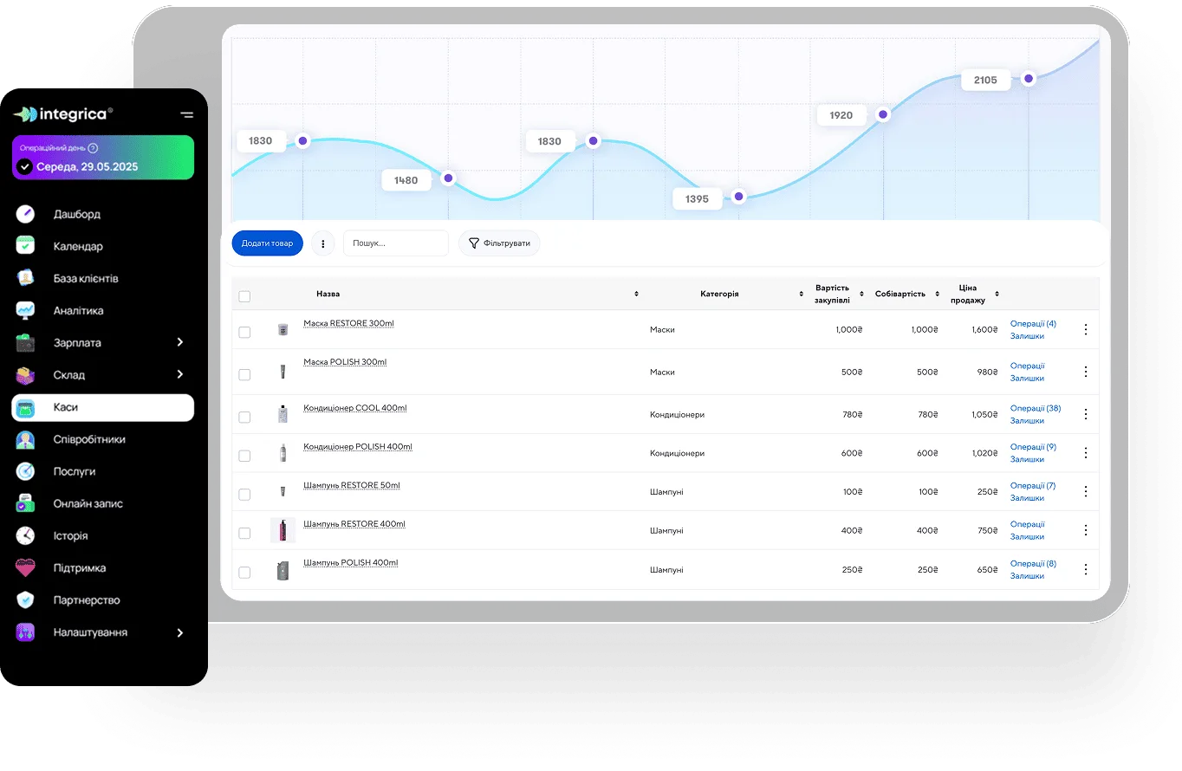Sort by the Категорія column arrows
Image resolution: width=1182 pixels, height=771 pixels.
pos(801,295)
